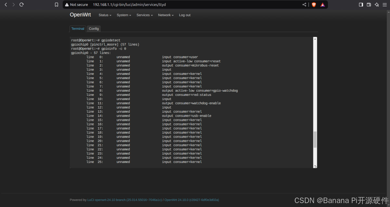Open the OpenWrt 24.10.0 footer link
390x207 pixels.
[192, 200]
